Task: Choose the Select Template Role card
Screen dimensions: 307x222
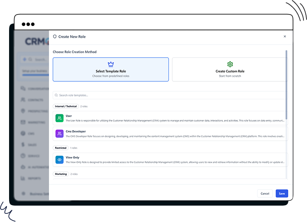Action: click(111, 69)
